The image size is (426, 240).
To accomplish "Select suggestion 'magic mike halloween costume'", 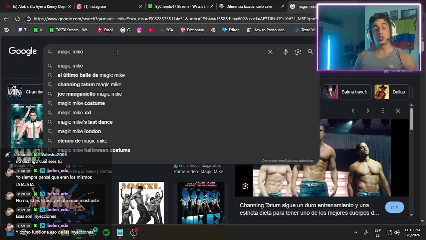I will click(181, 150).
